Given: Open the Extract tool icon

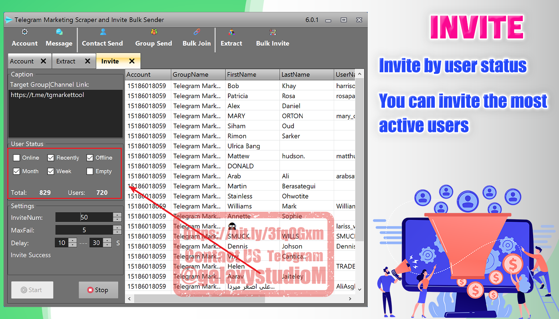Looking at the screenshot, I should 232,32.
